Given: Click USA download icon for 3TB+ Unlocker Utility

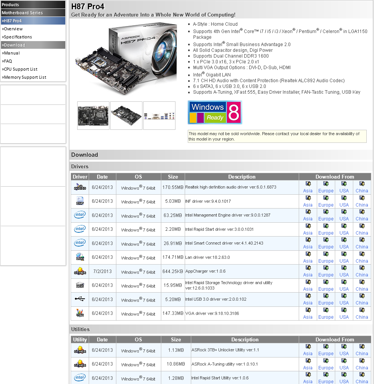Looking at the screenshot, I should [x=344, y=346].
